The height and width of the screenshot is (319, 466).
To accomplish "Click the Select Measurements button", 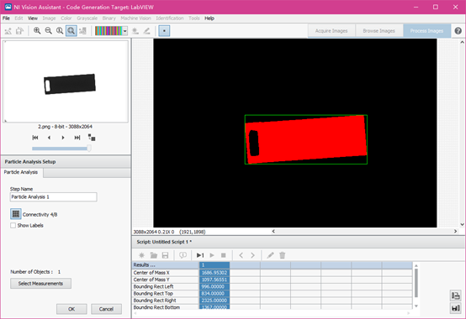I will 40,284.
